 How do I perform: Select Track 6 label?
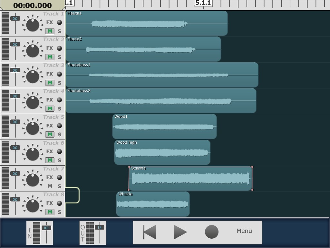click(x=53, y=143)
